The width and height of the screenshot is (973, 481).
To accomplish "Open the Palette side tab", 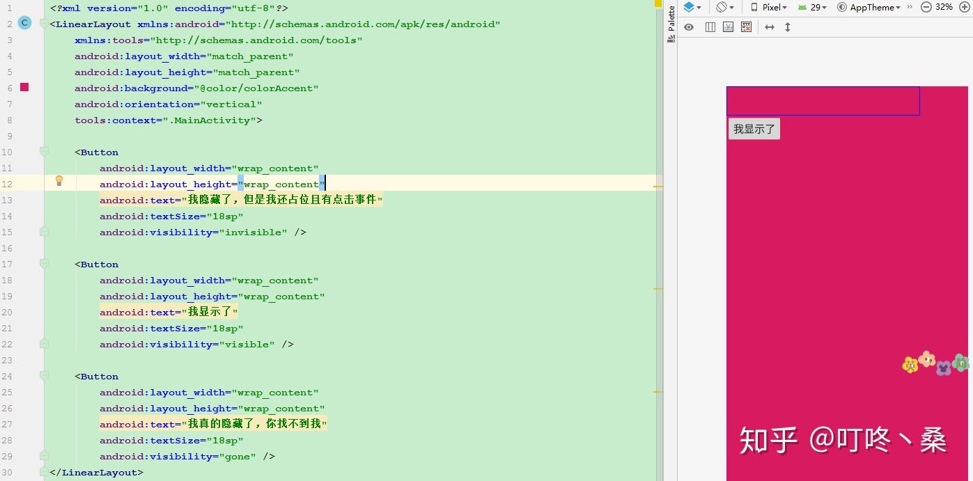I will point(671,24).
